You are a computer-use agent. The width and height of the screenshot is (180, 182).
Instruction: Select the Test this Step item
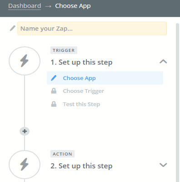click(81, 104)
